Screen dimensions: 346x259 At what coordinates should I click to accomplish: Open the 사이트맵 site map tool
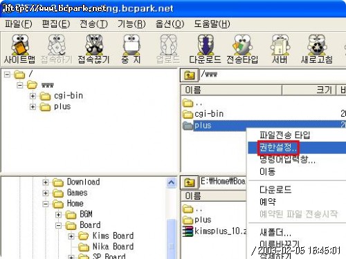point(19,49)
